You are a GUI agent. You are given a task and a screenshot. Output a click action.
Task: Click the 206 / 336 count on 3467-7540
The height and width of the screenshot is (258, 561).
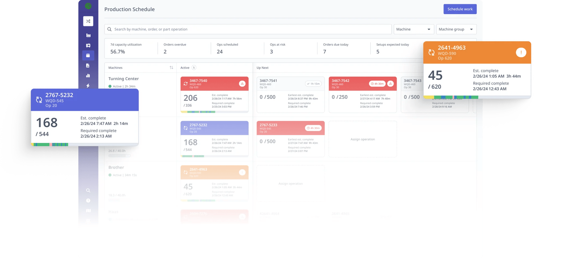(x=190, y=101)
